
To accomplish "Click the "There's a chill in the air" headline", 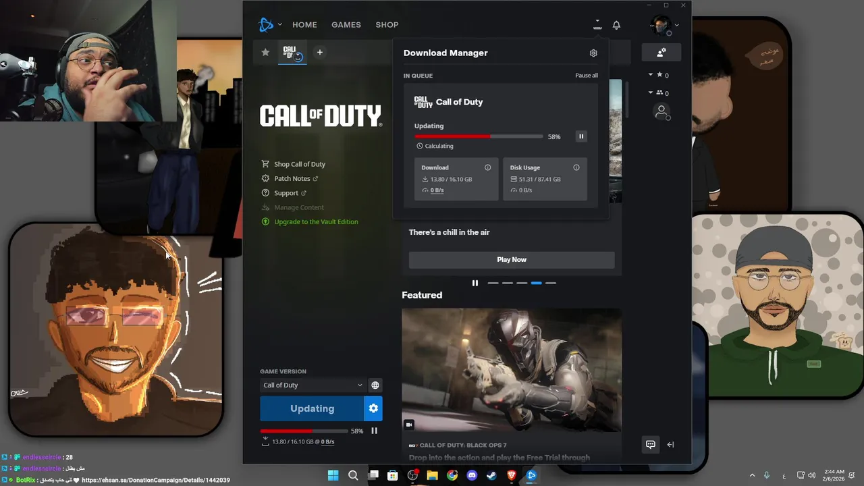I will click(x=450, y=232).
